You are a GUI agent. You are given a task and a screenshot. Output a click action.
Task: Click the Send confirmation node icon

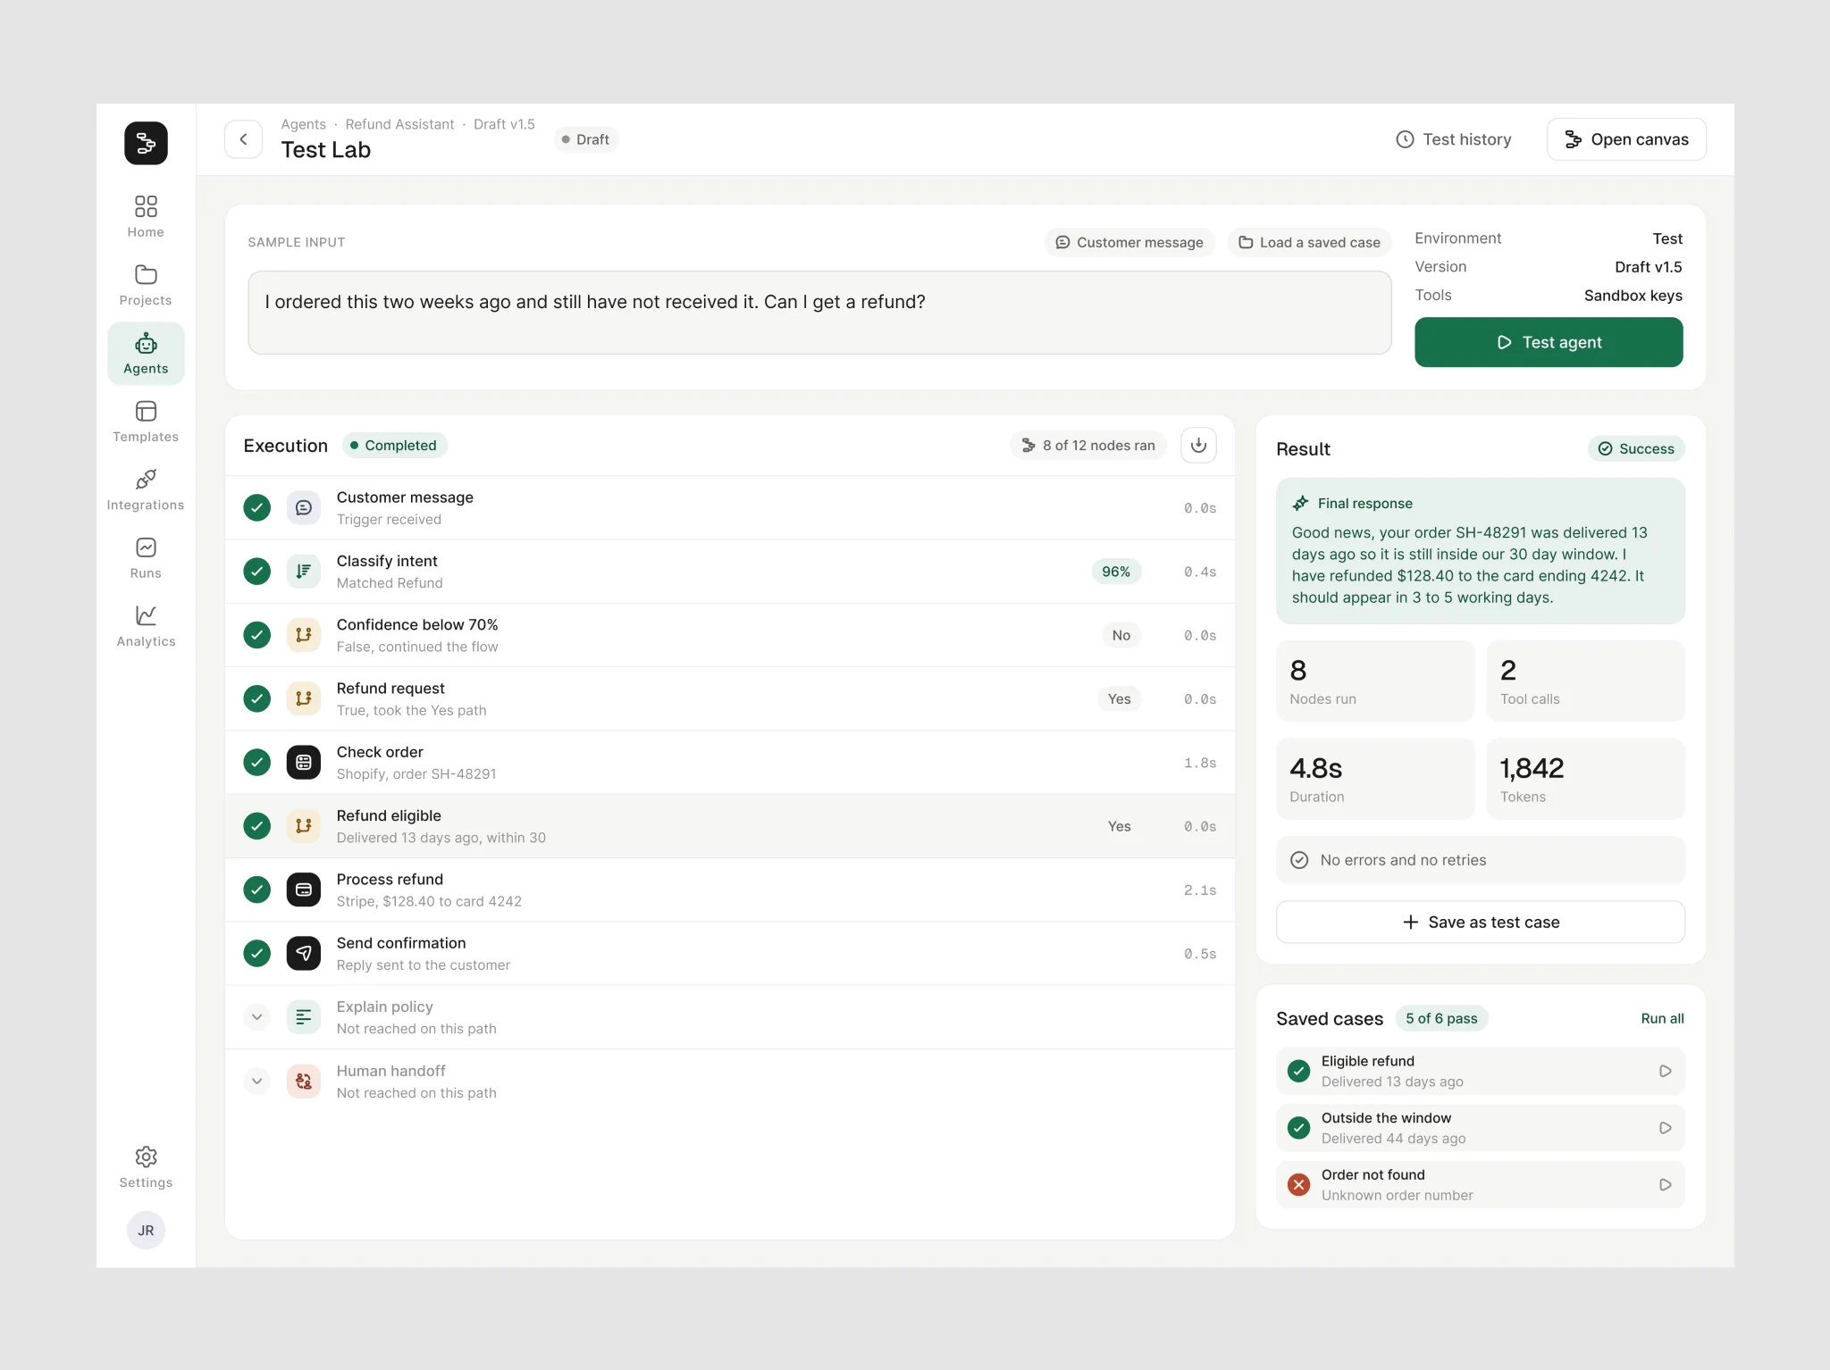pyautogui.click(x=304, y=953)
